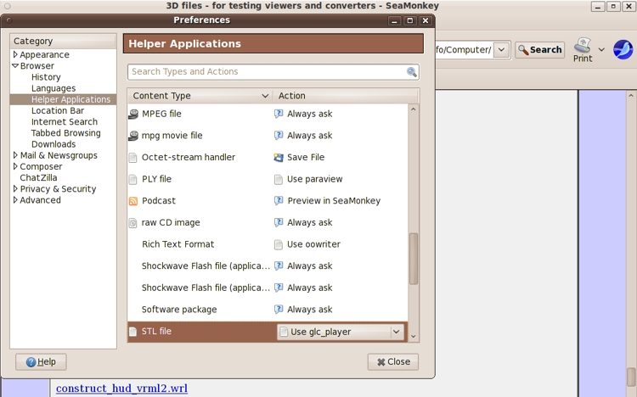
Task: Click the Help button
Action: (x=41, y=361)
